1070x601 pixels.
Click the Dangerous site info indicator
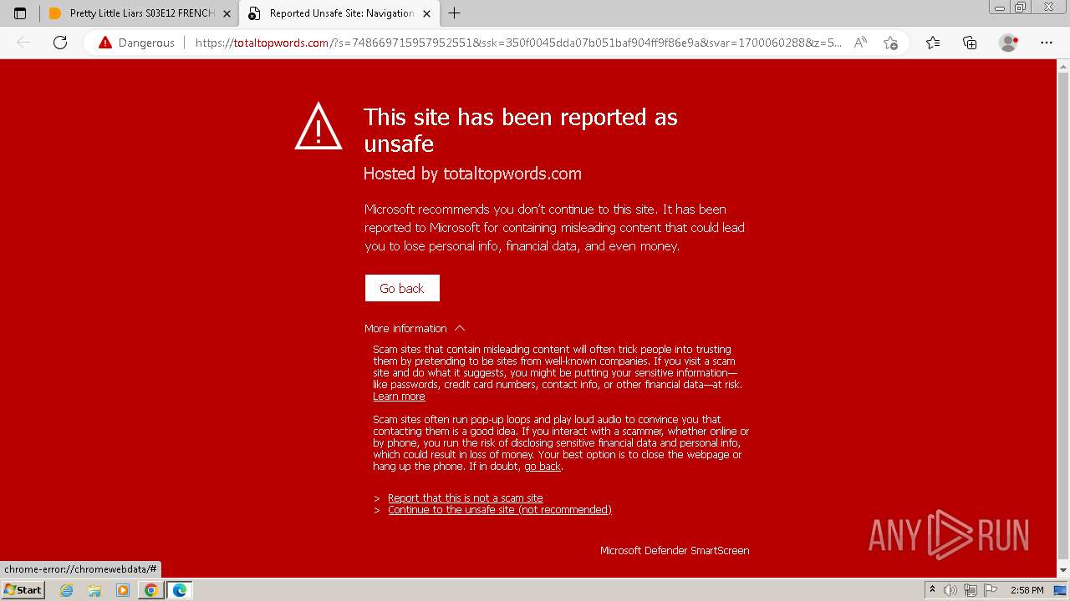click(x=136, y=43)
